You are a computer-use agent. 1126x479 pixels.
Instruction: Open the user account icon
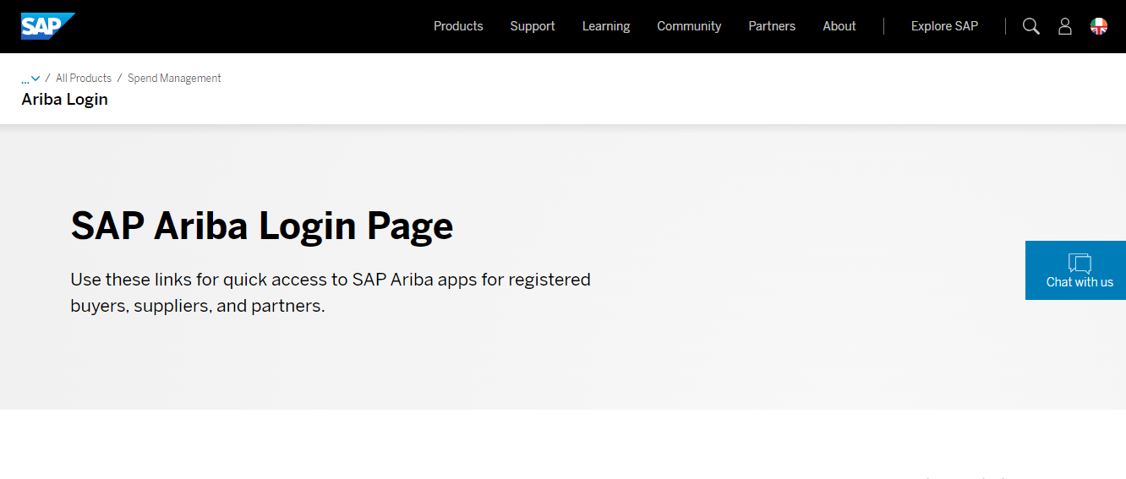(1065, 26)
